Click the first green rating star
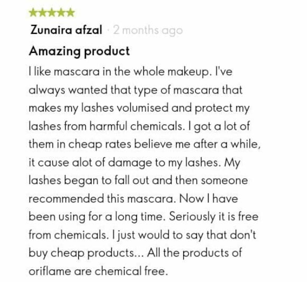 (33, 13)
